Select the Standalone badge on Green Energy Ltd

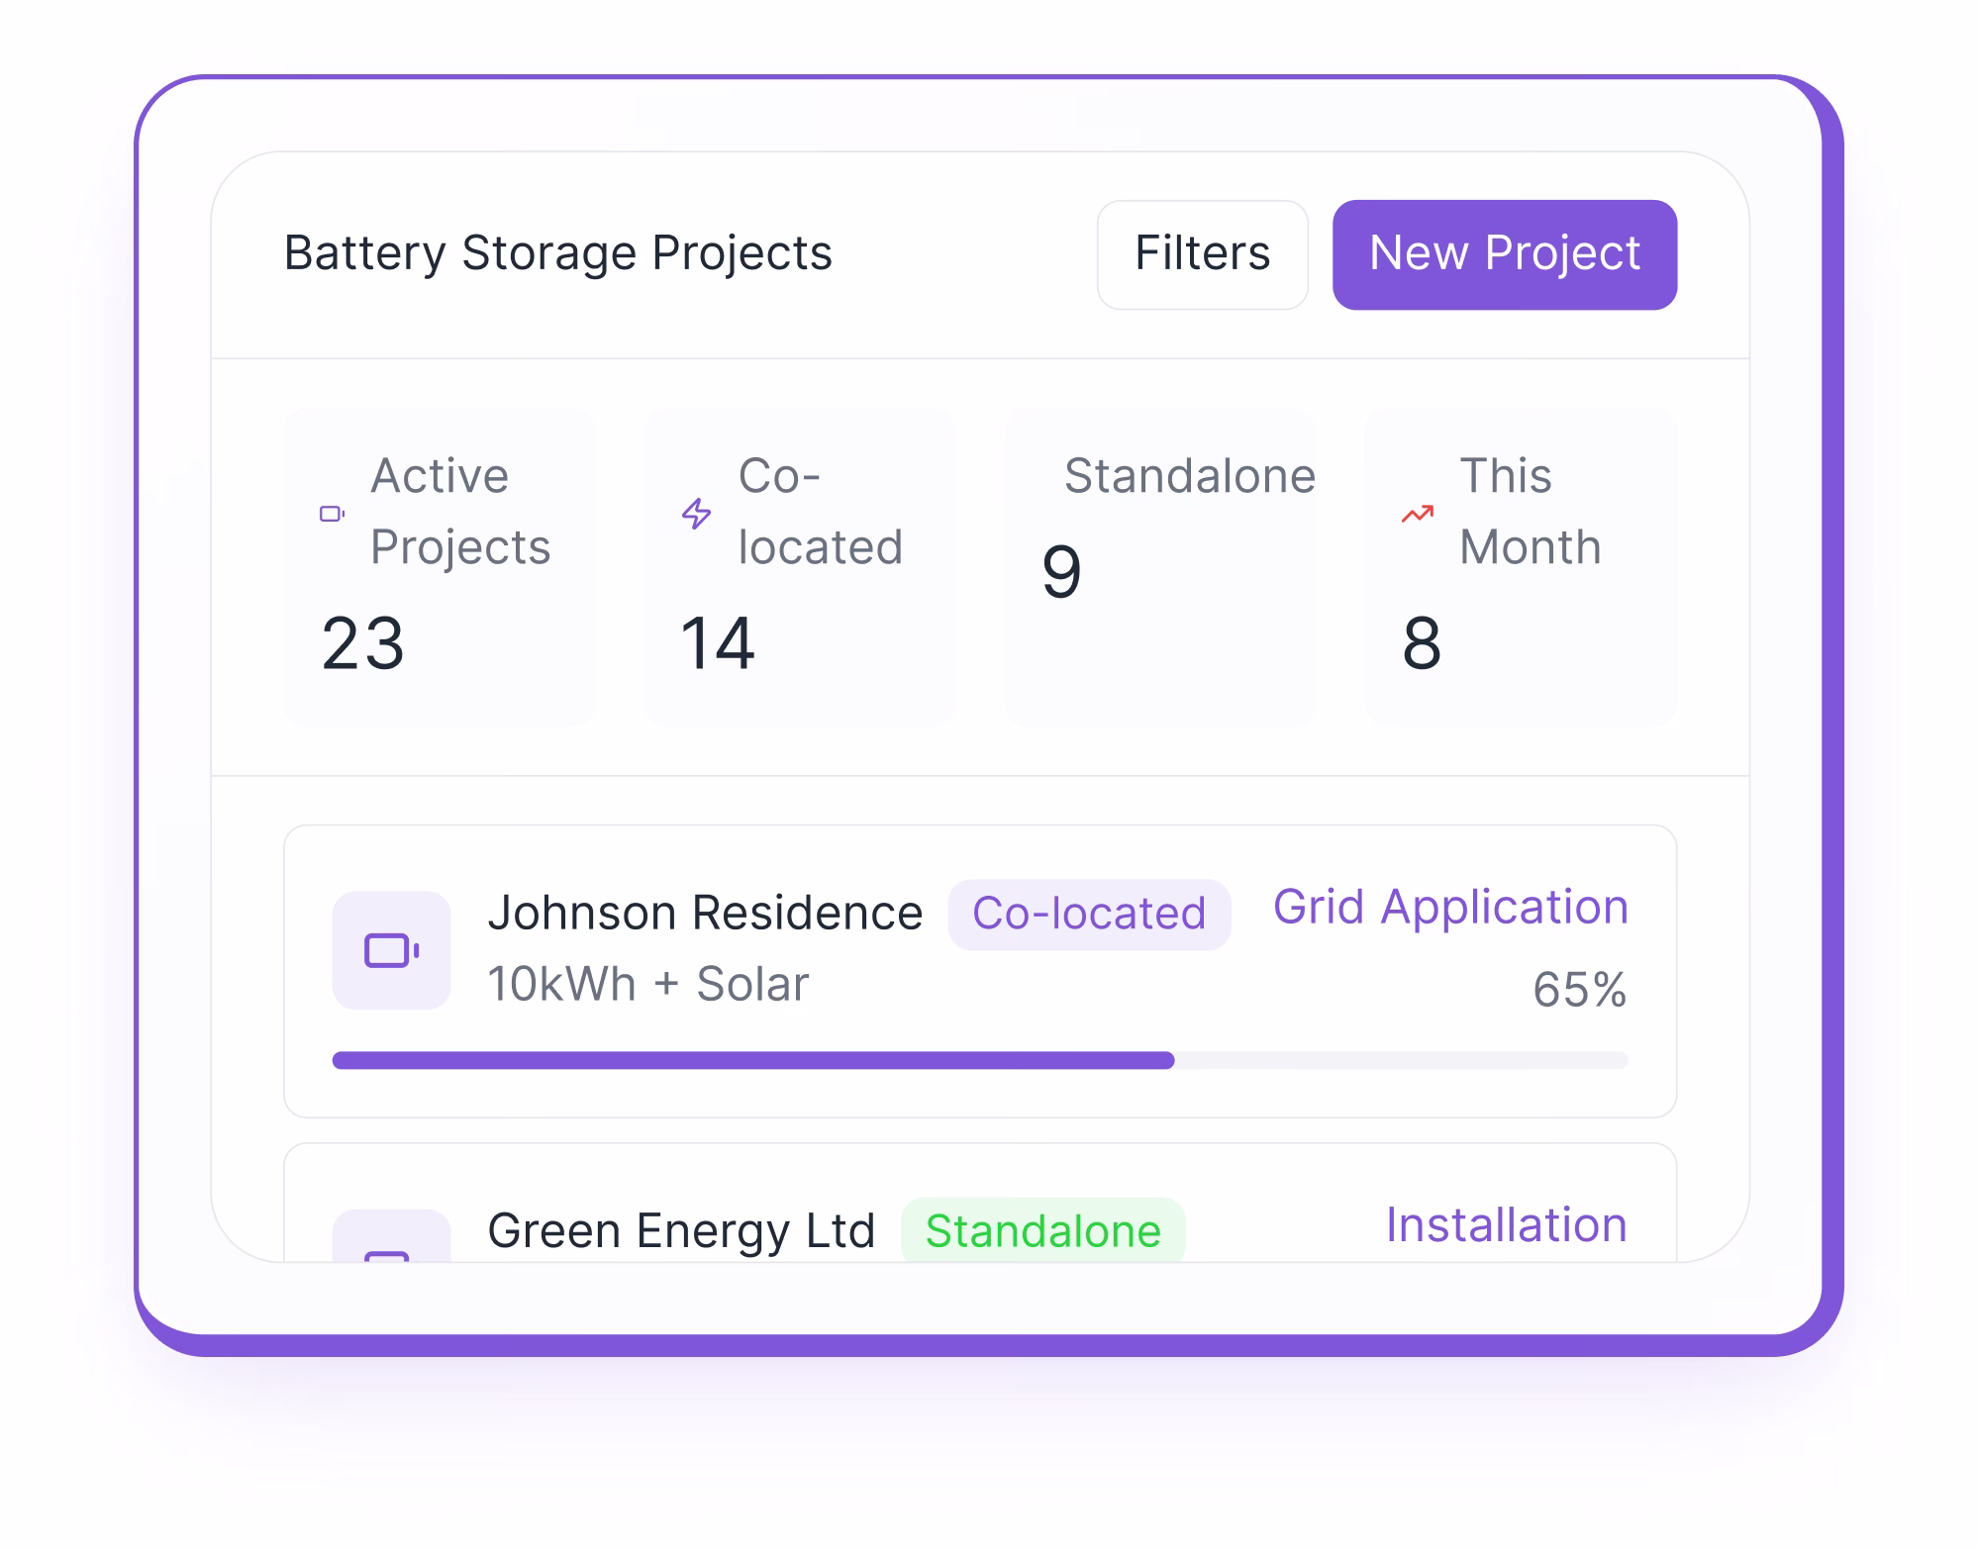pos(1042,1232)
